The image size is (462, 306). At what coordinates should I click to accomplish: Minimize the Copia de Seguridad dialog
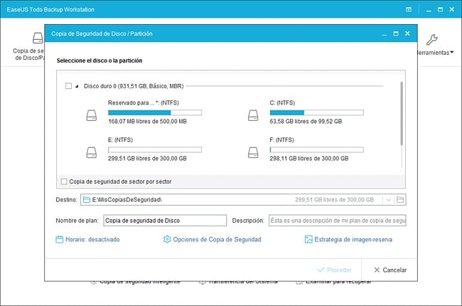[384, 34]
